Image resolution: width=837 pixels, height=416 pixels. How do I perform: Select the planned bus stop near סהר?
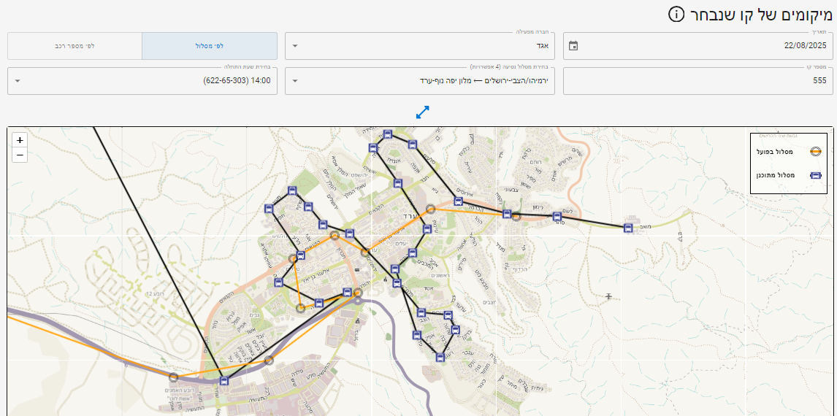coord(557,216)
